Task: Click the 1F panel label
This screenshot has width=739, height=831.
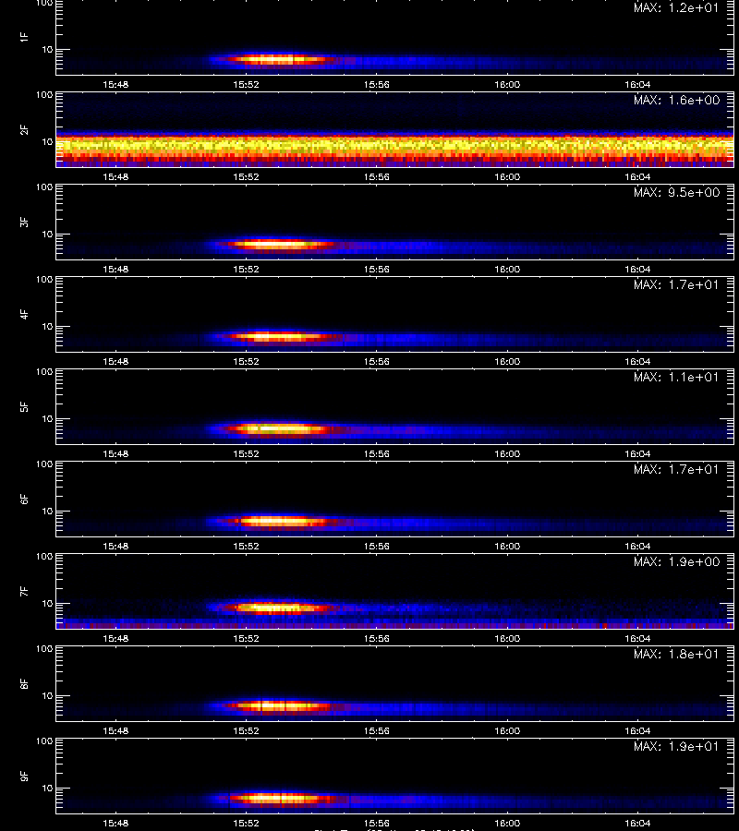Action: [24, 37]
